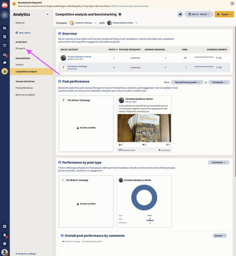Collapse the Analytics sidebar with double chevron

click(x=48, y=14)
